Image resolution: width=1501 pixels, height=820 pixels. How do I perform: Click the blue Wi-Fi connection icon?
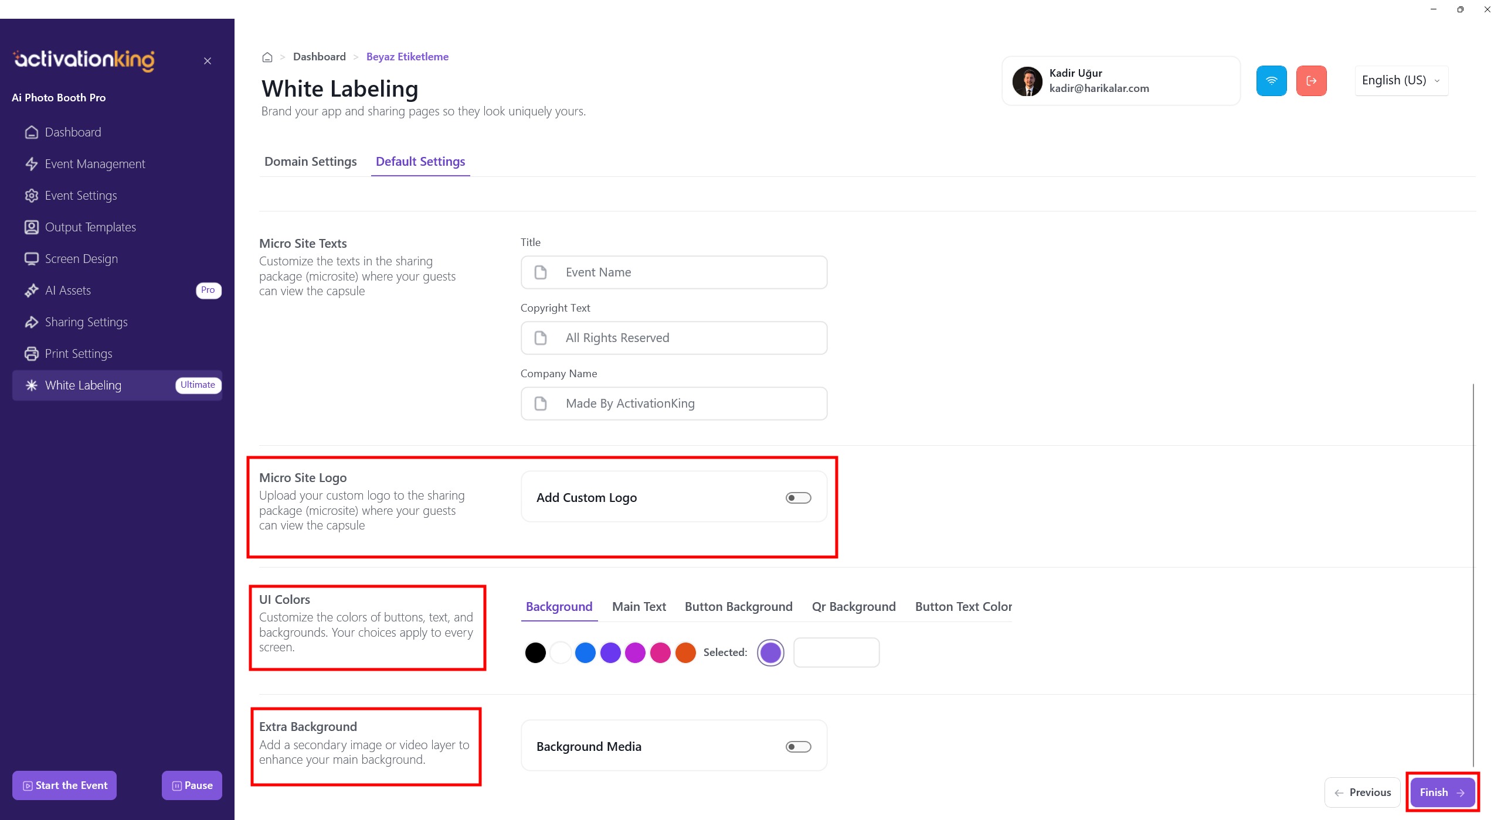click(x=1271, y=81)
